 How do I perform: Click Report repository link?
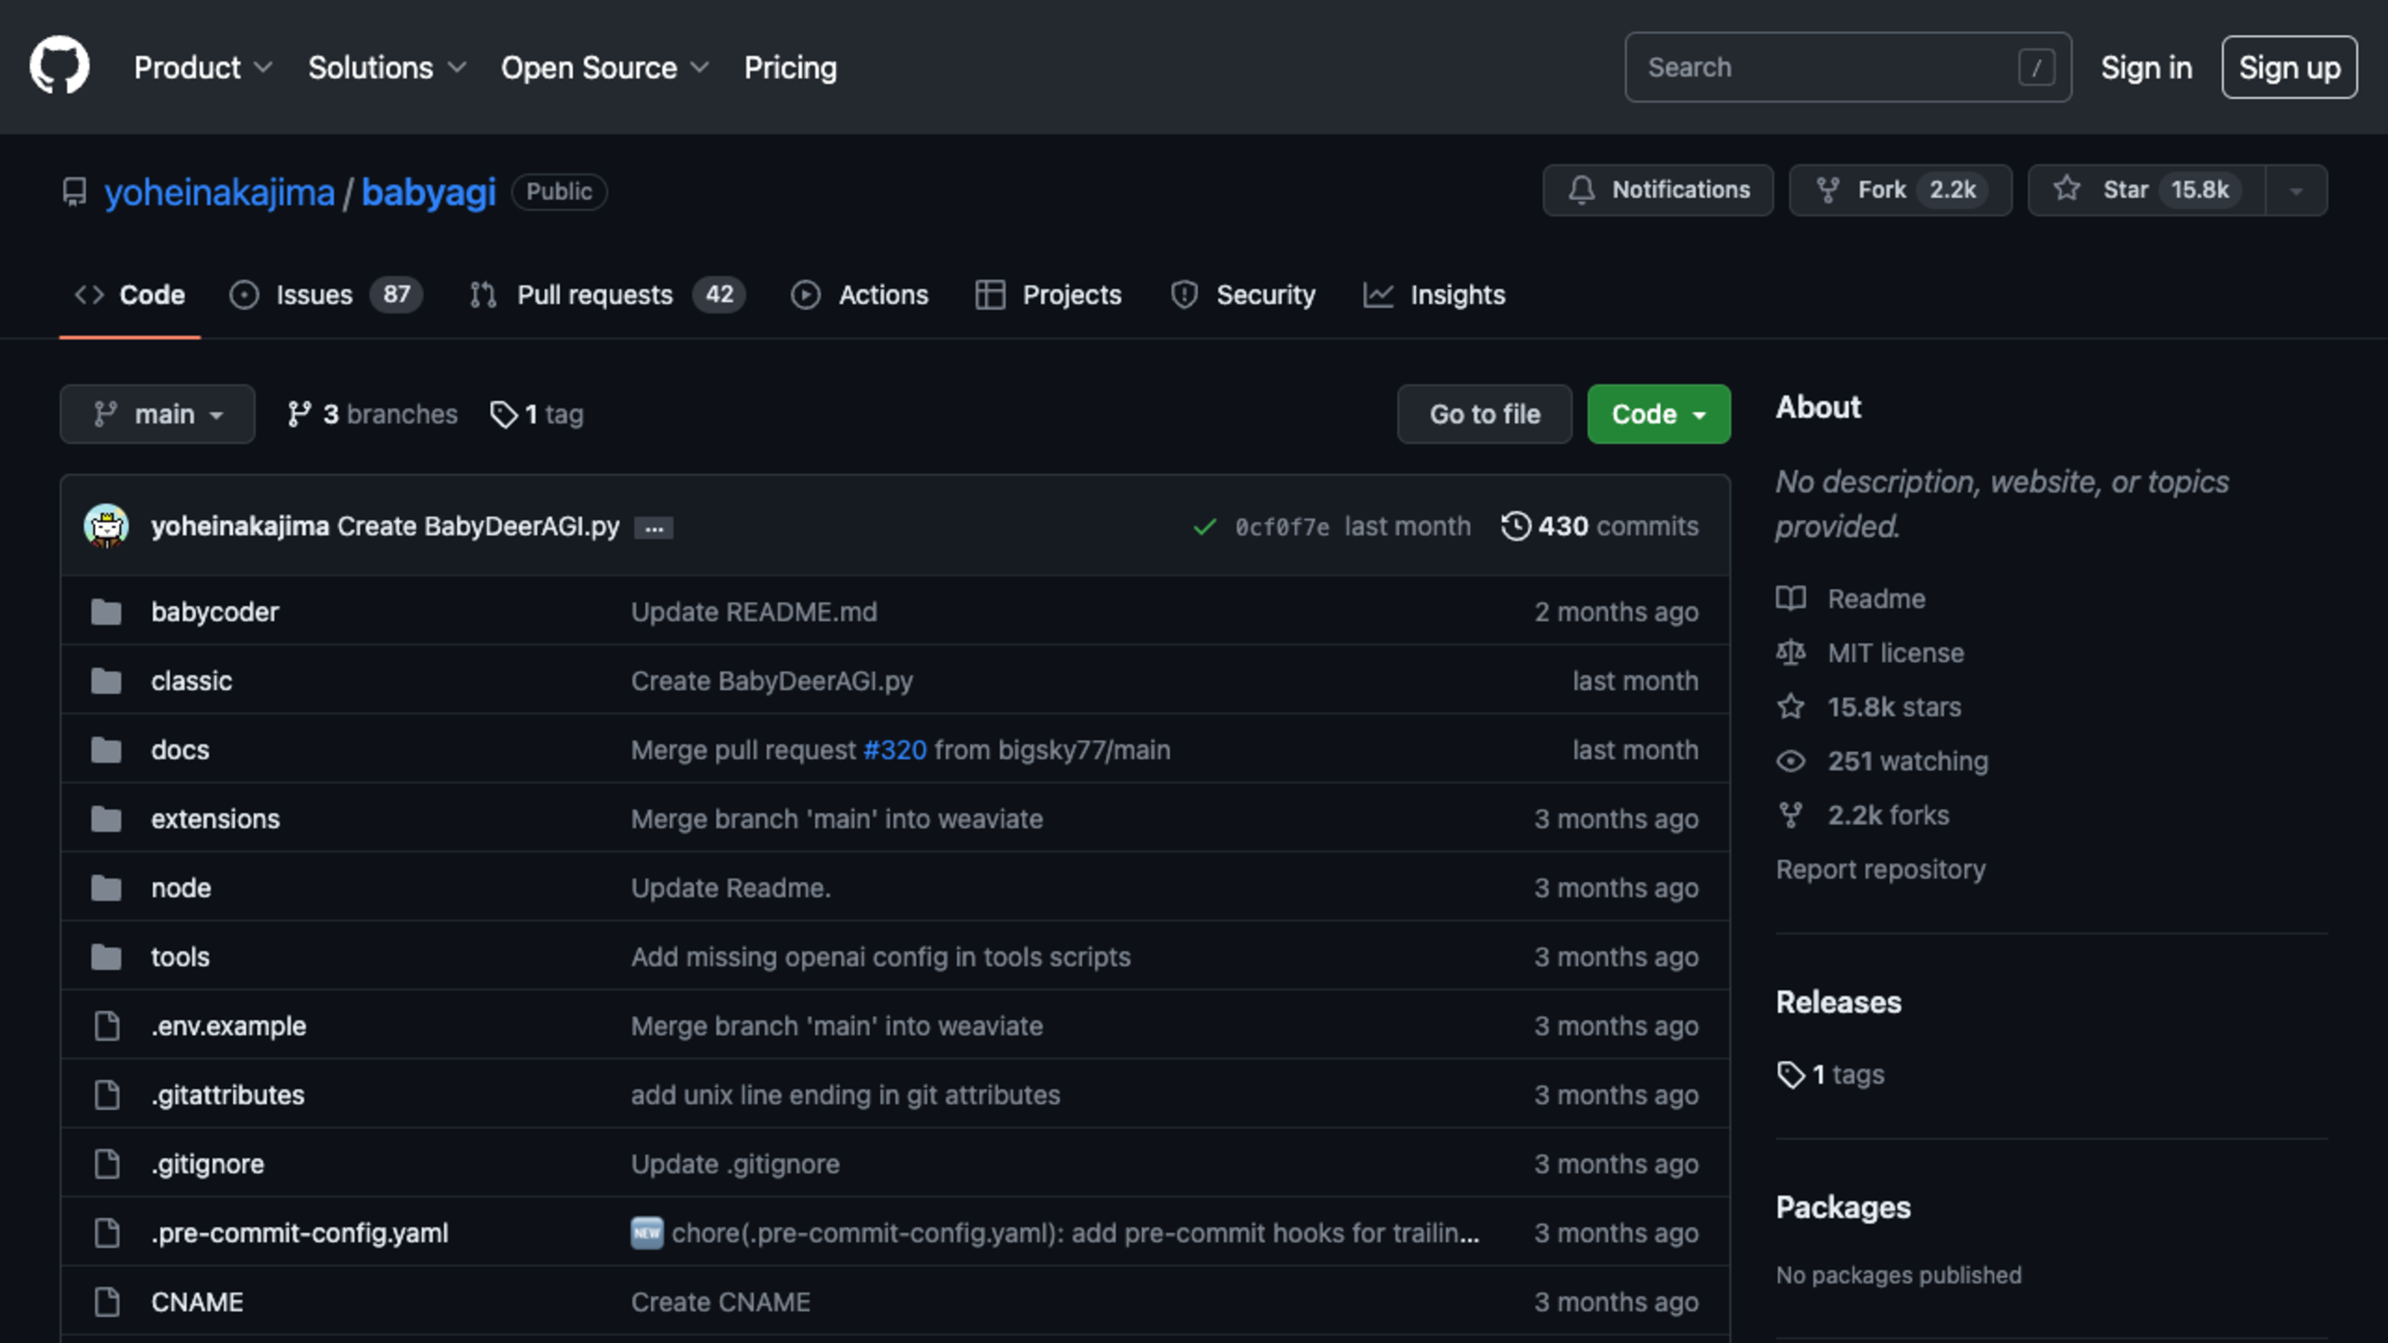point(1881,869)
